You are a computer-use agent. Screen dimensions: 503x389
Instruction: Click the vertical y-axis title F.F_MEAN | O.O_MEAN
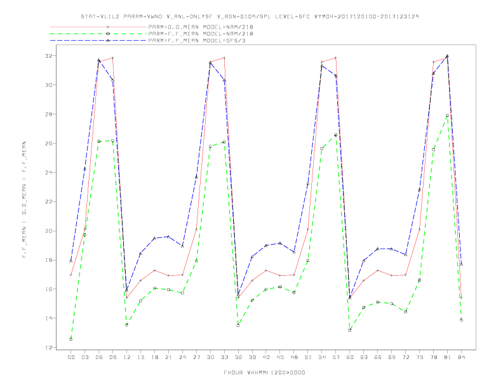tap(24, 200)
